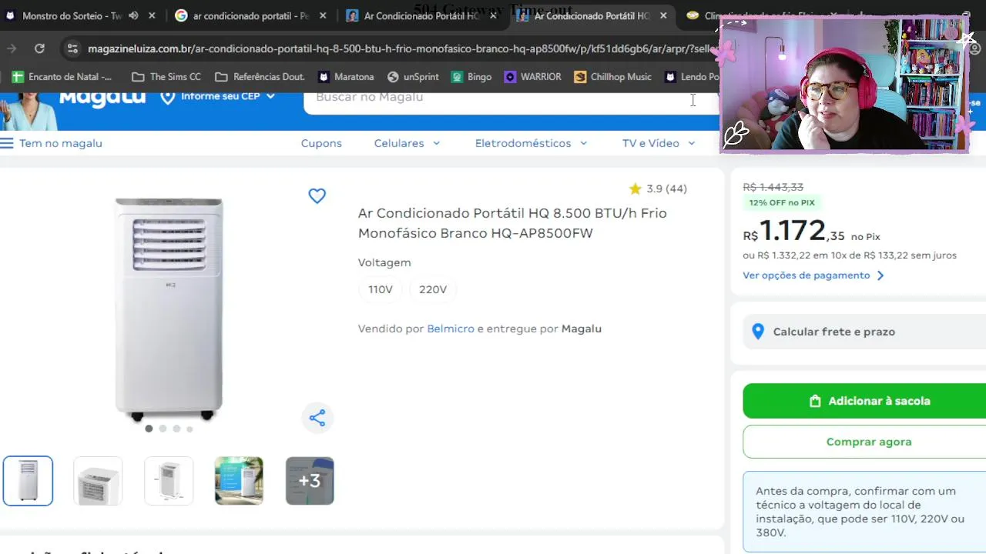Select first product thumbnail front view
Viewport: 986px width, 554px height.
coord(28,481)
